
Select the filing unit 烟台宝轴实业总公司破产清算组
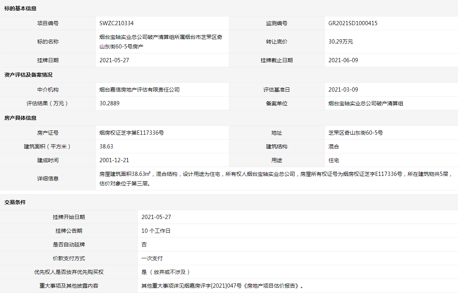point(366,103)
